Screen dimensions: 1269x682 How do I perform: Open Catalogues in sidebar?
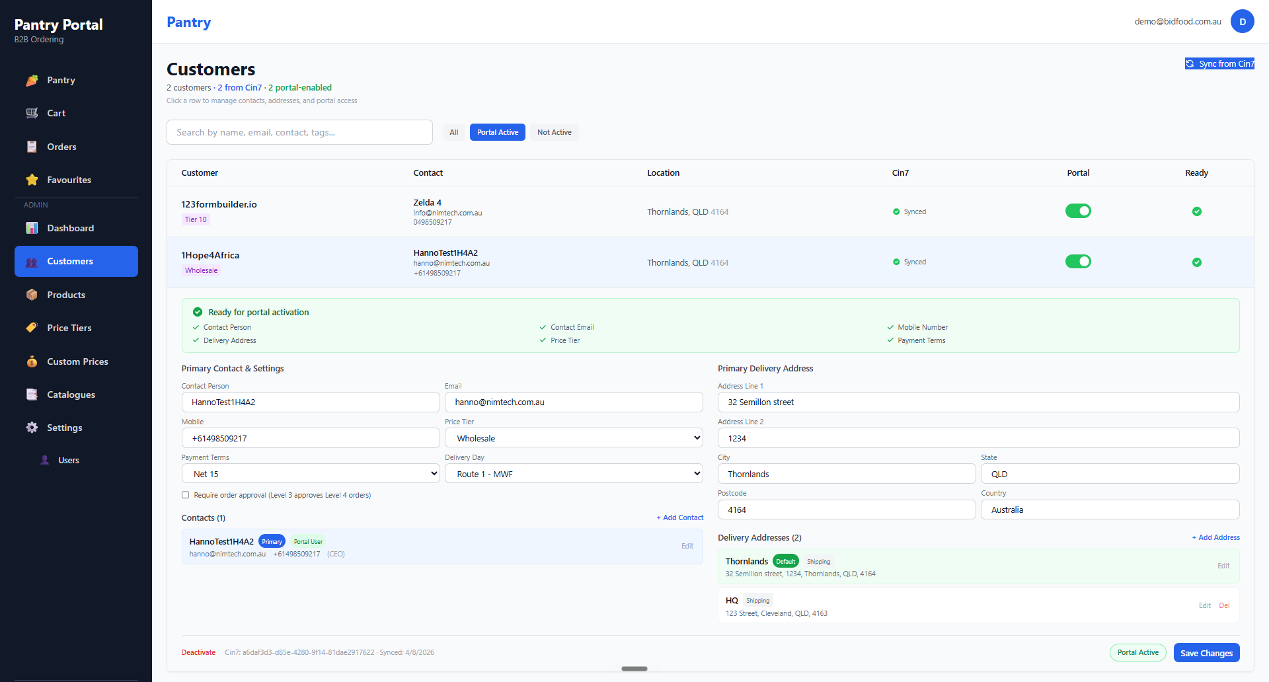pyautogui.click(x=76, y=395)
